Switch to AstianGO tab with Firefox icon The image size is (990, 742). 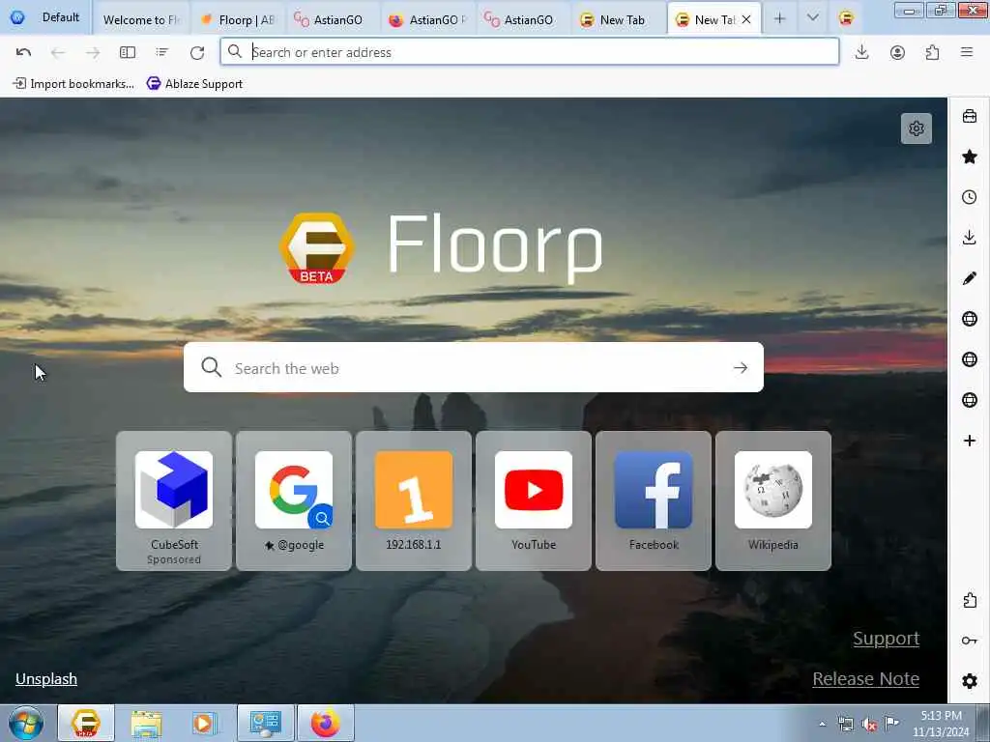tap(427, 19)
